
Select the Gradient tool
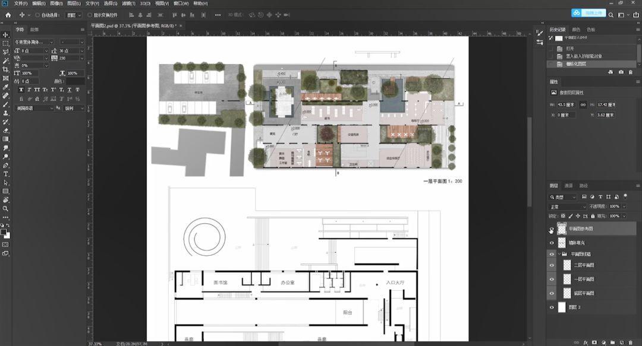pos(6,139)
